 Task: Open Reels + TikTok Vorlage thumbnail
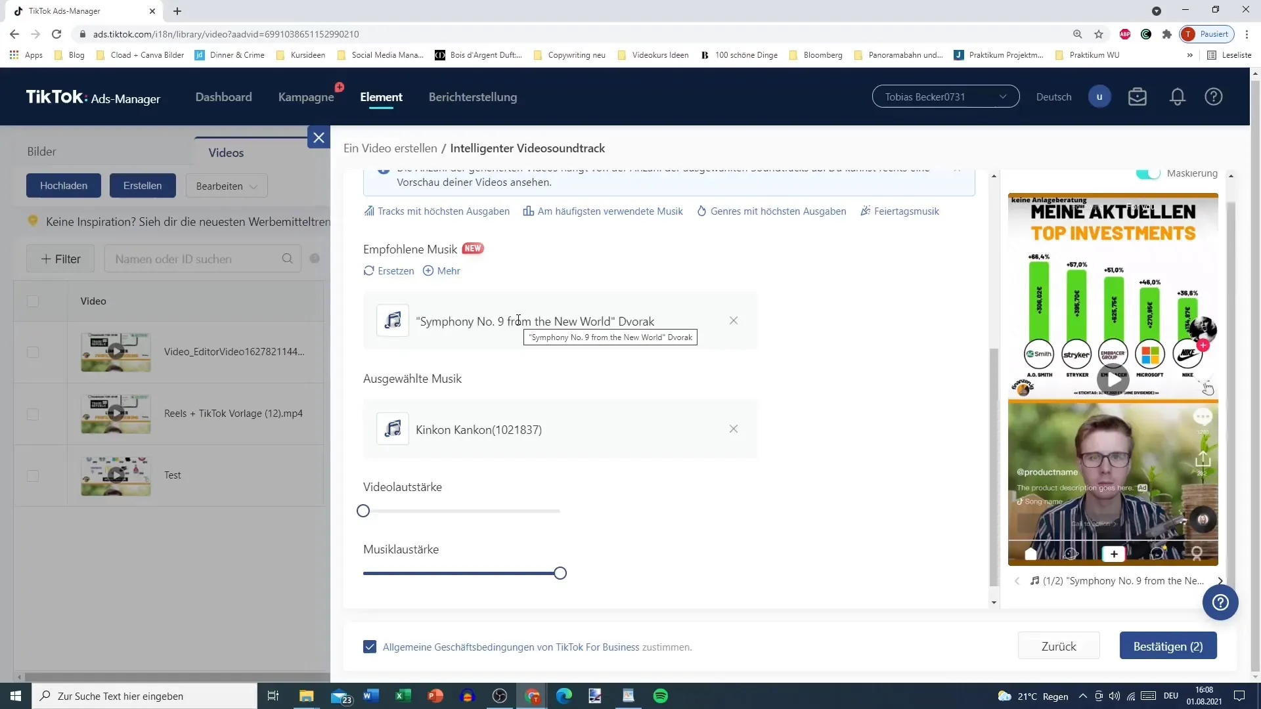(x=116, y=414)
